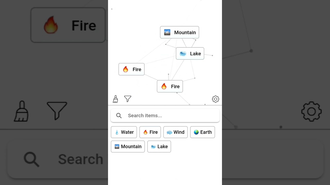
Task: Open settings via the small gear above the search bar
Action: pos(216,99)
